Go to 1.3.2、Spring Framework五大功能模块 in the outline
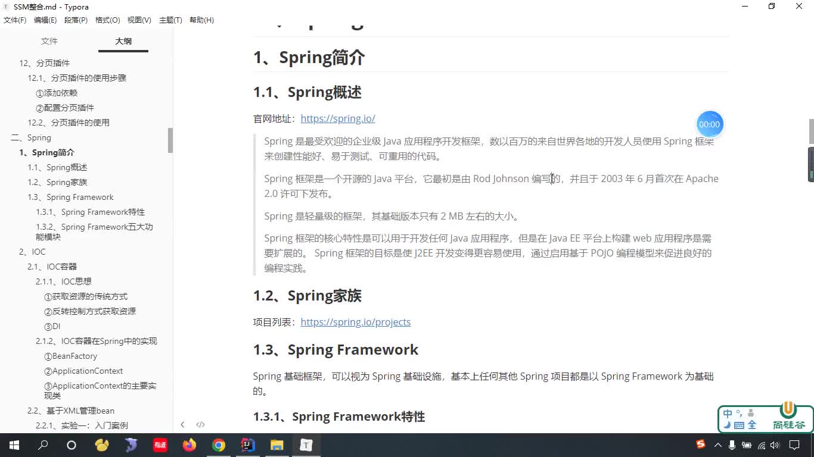The width and height of the screenshot is (814, 457). (x=94, y=231)
